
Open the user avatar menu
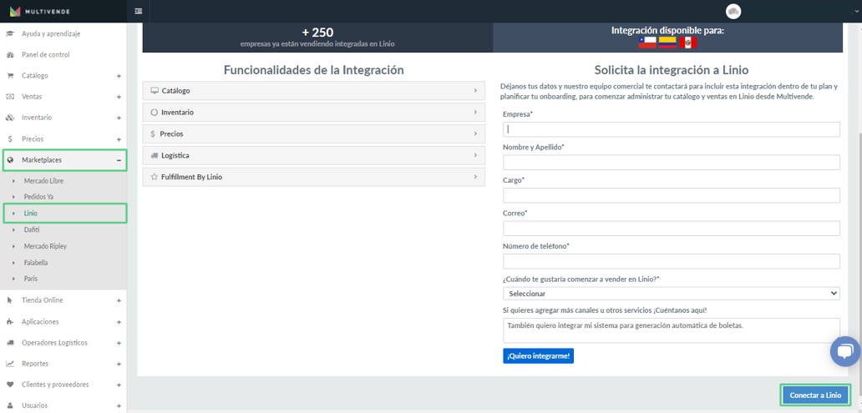(733, 11)
